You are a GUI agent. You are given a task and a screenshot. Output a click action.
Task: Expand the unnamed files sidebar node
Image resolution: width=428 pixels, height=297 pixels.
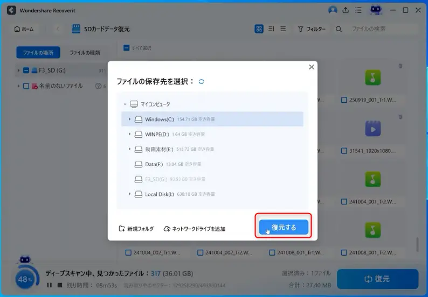tap(18, 86)
